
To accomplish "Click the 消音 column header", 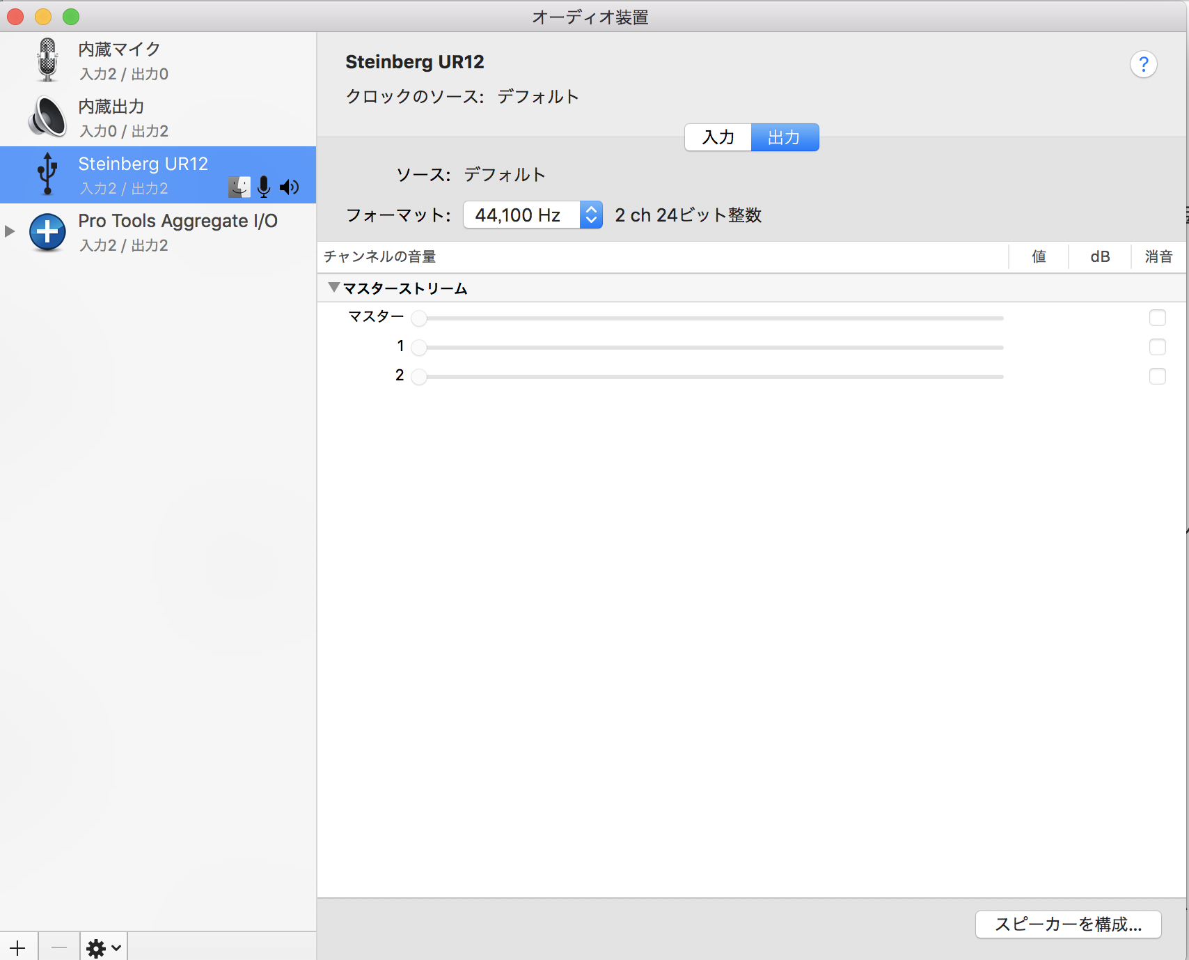I will coord(1158,256).
